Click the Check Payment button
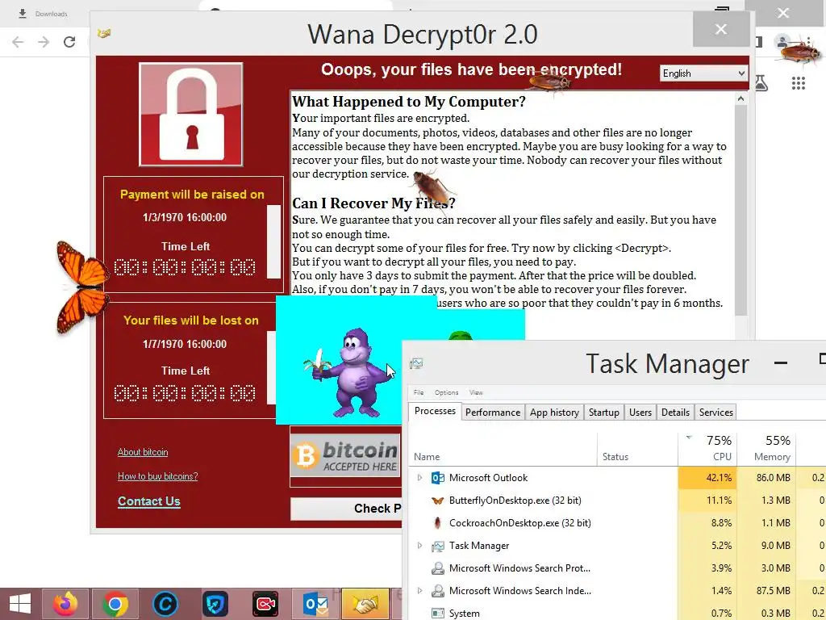Image resolution: width=826 pixels, height=620 pixels. pyautogui.click(x=346, y=509)
